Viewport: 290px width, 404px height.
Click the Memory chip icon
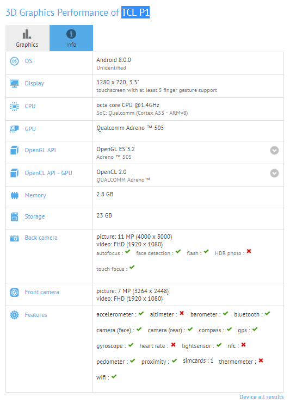[15, 195]
